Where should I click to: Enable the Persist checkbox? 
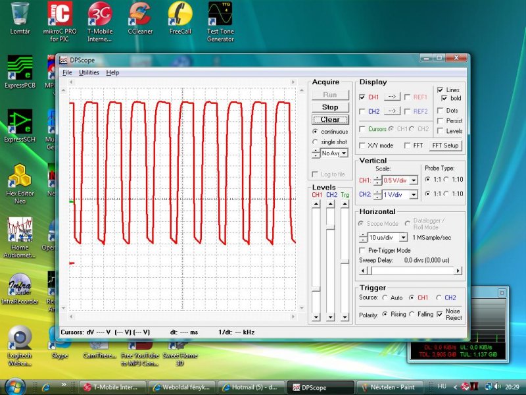(440, 121)
